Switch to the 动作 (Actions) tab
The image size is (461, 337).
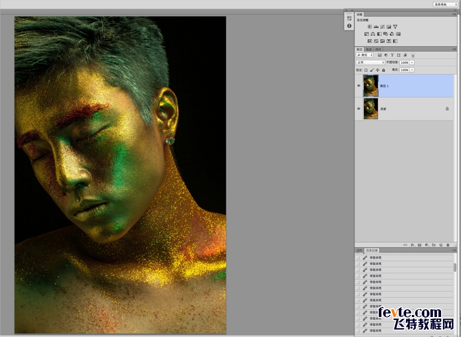coord(360,250)
